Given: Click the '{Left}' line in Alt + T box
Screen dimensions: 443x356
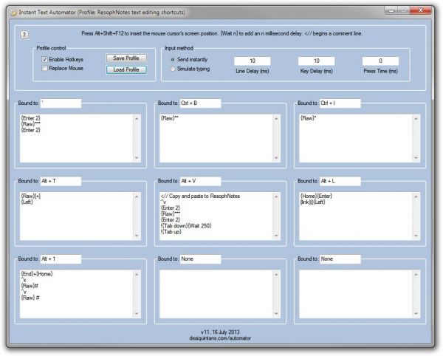Looking at the screenshot, I should pos(27,202).
